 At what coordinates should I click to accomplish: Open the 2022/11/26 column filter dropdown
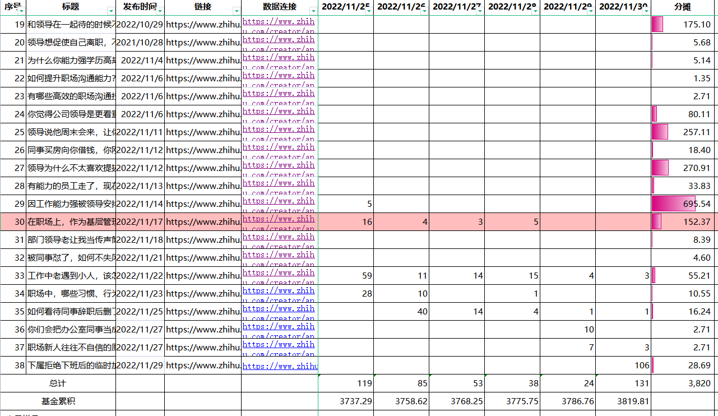[x=424, y=11]
